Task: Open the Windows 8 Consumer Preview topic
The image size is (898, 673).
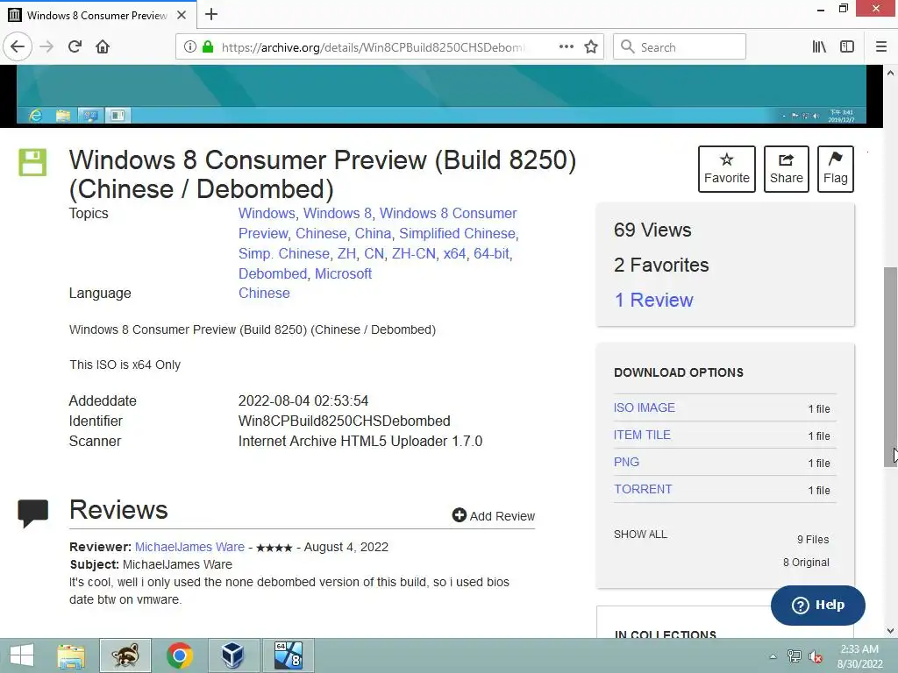Action: (x=448, y=214)
